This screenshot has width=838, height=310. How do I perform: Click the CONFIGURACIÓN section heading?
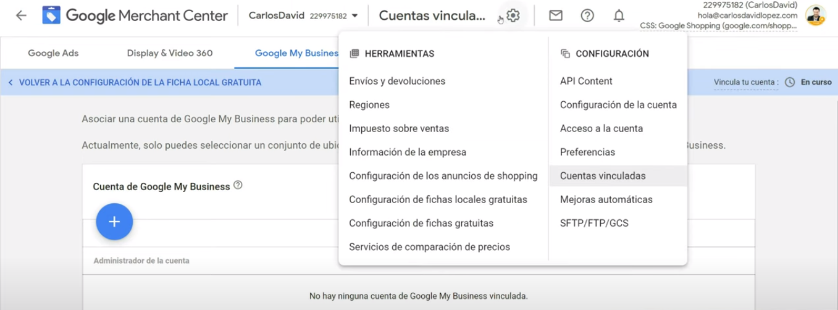(612, 54)
